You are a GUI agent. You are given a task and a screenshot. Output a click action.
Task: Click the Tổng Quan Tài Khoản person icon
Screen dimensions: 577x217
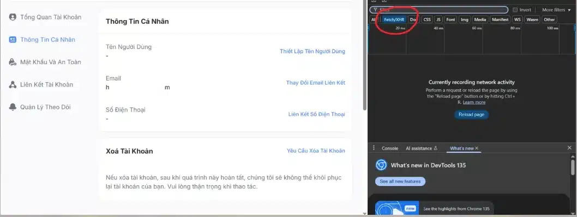point(13,17)
